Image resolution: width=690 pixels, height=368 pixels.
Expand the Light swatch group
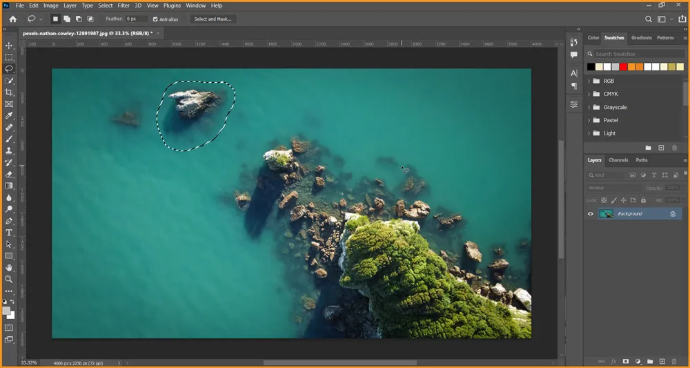pos(589,133)
